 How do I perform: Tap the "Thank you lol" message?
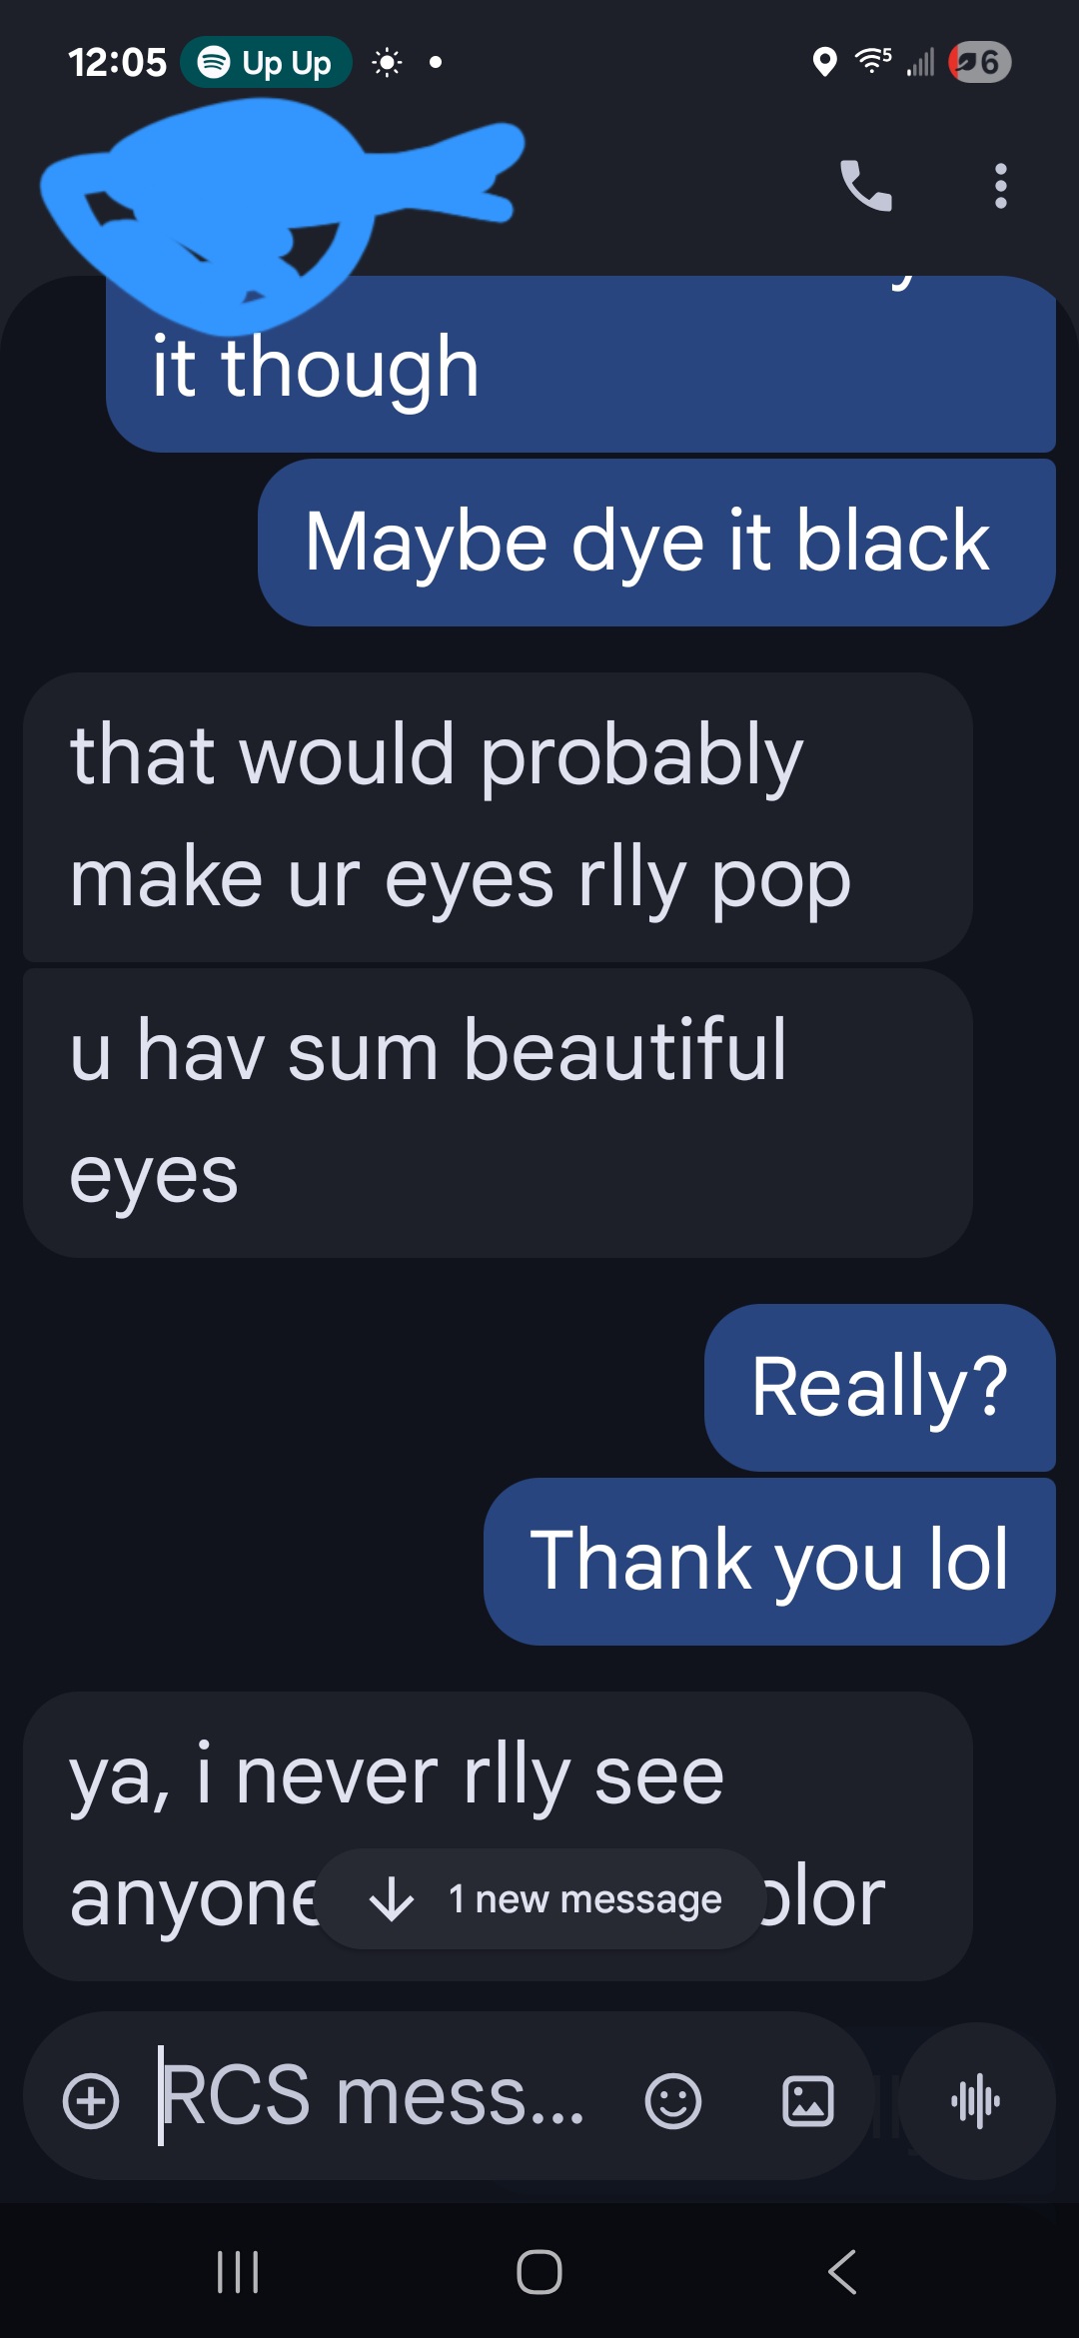pos(768,1561)
